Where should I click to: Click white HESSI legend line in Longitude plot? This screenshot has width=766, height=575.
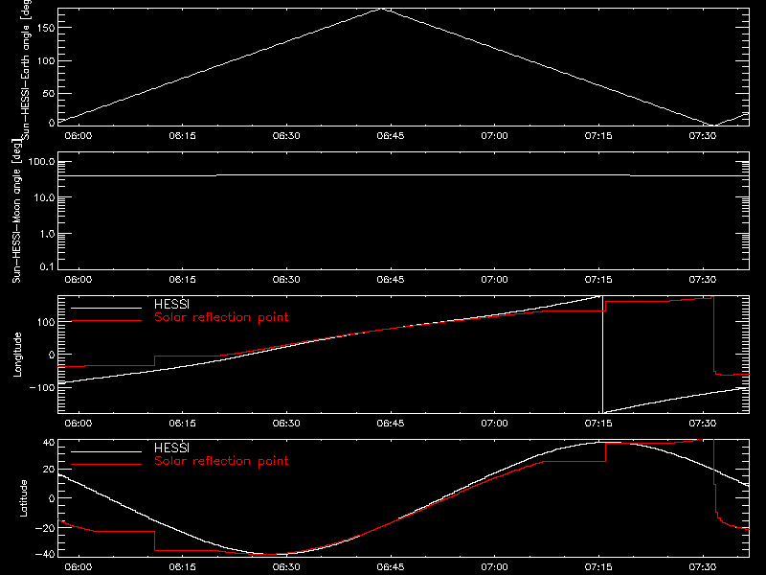106,308
